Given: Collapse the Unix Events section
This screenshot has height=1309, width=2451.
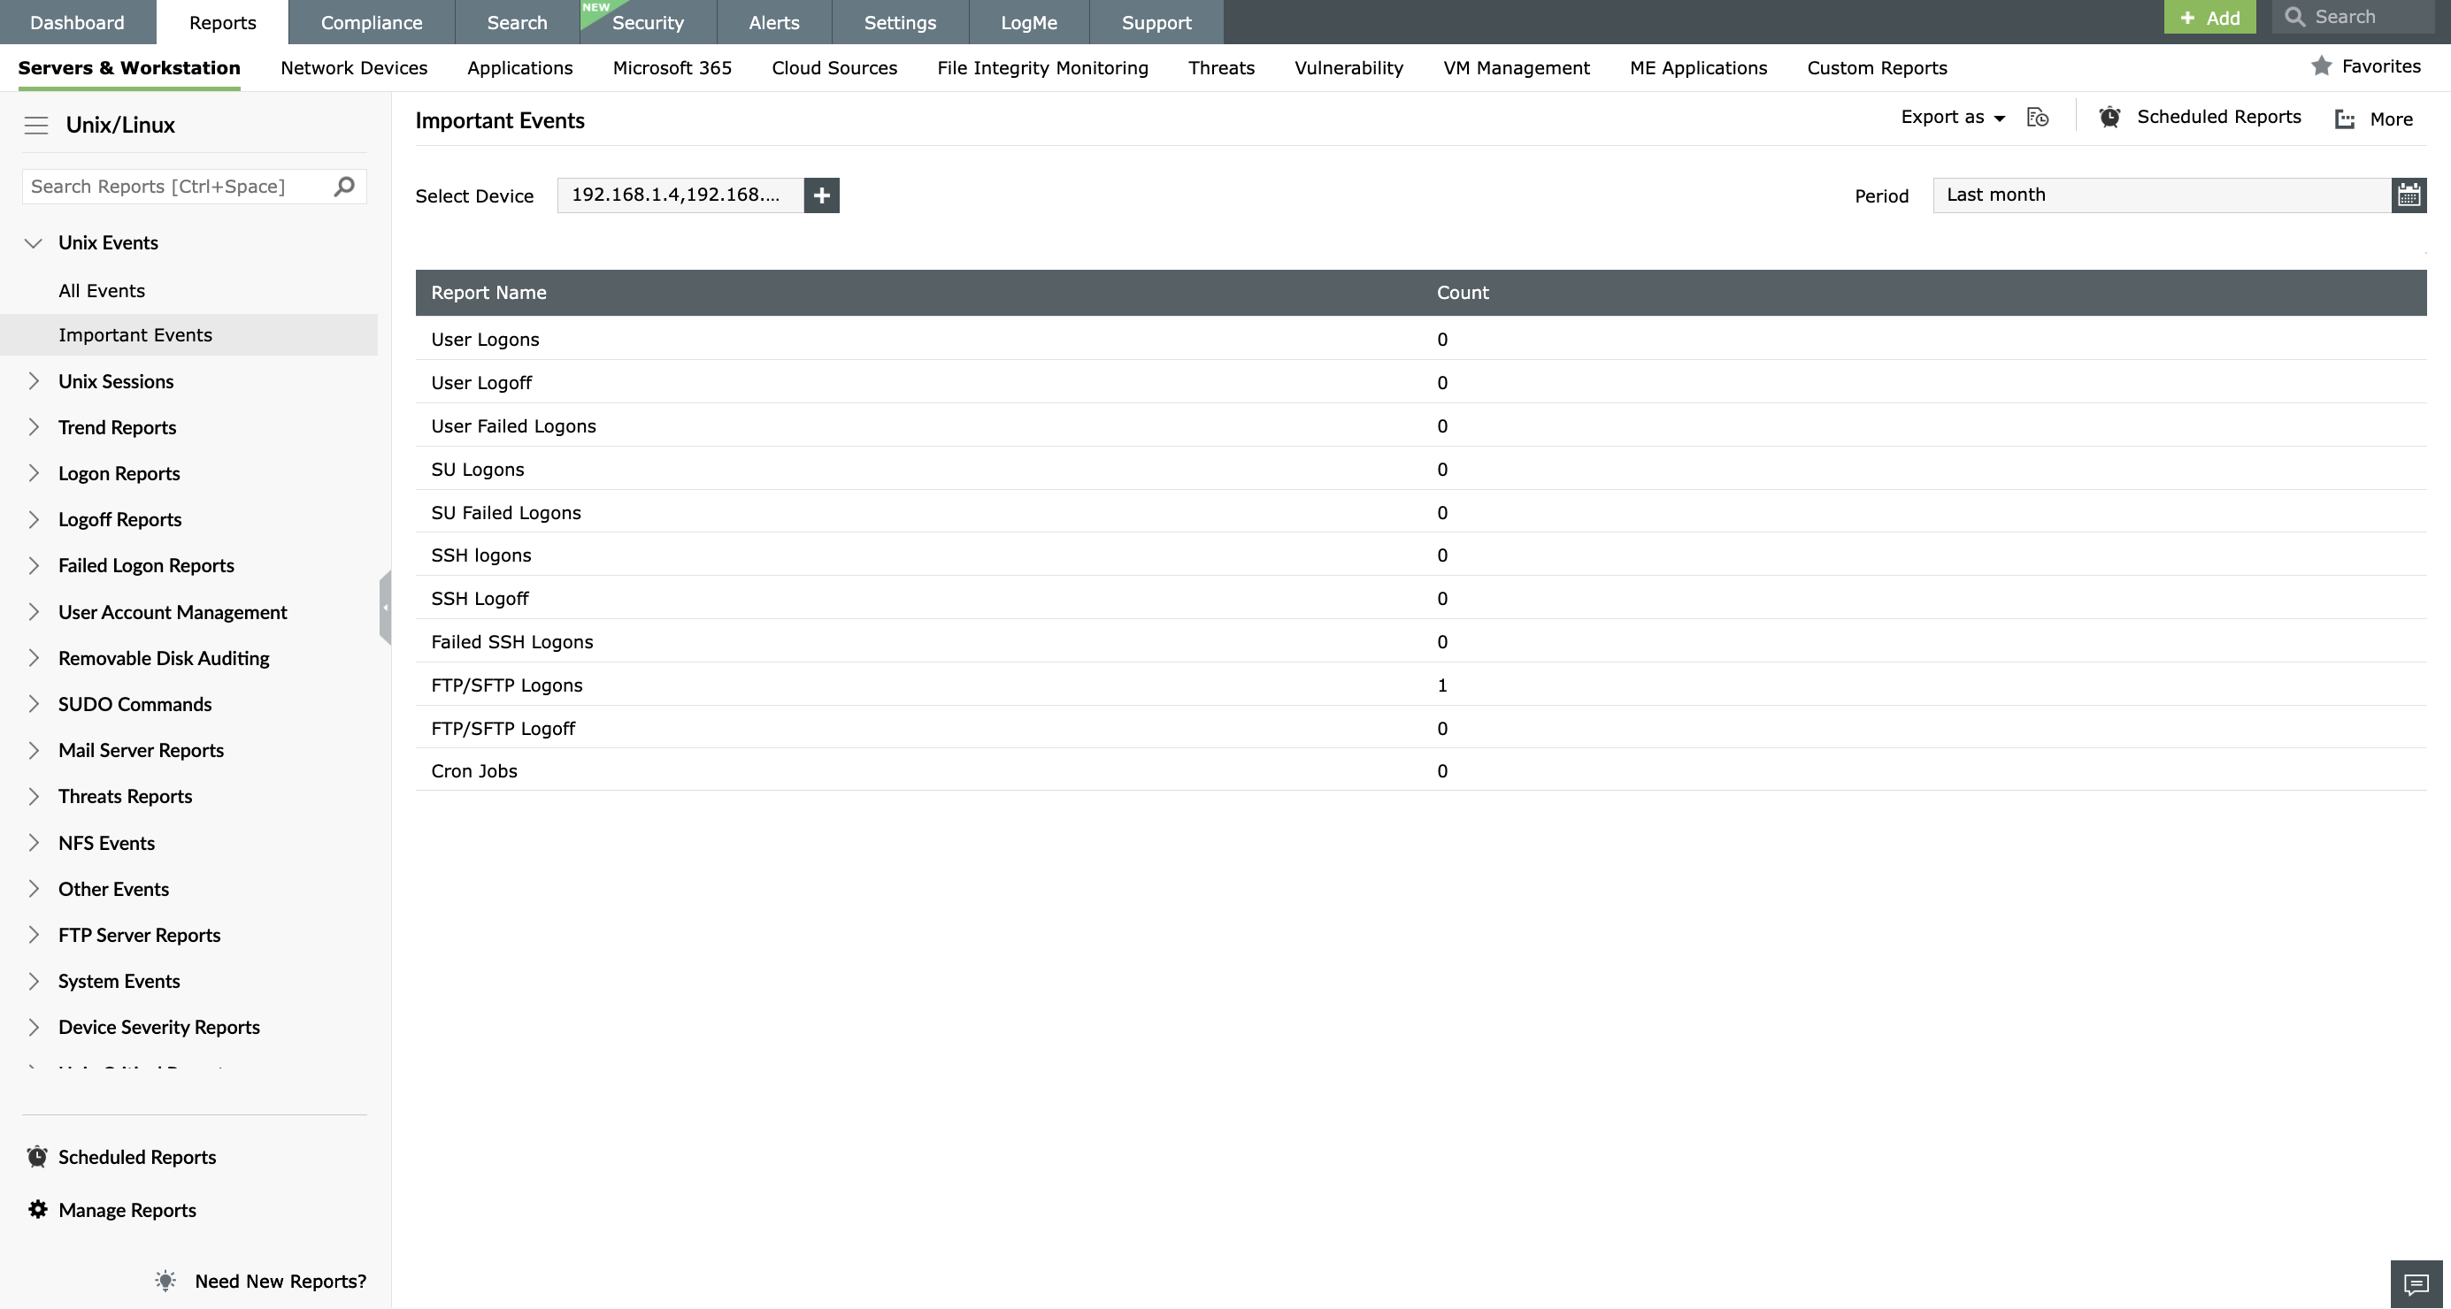Looking at the screenshot, I should pyautogui.click(x=35, y=242).
